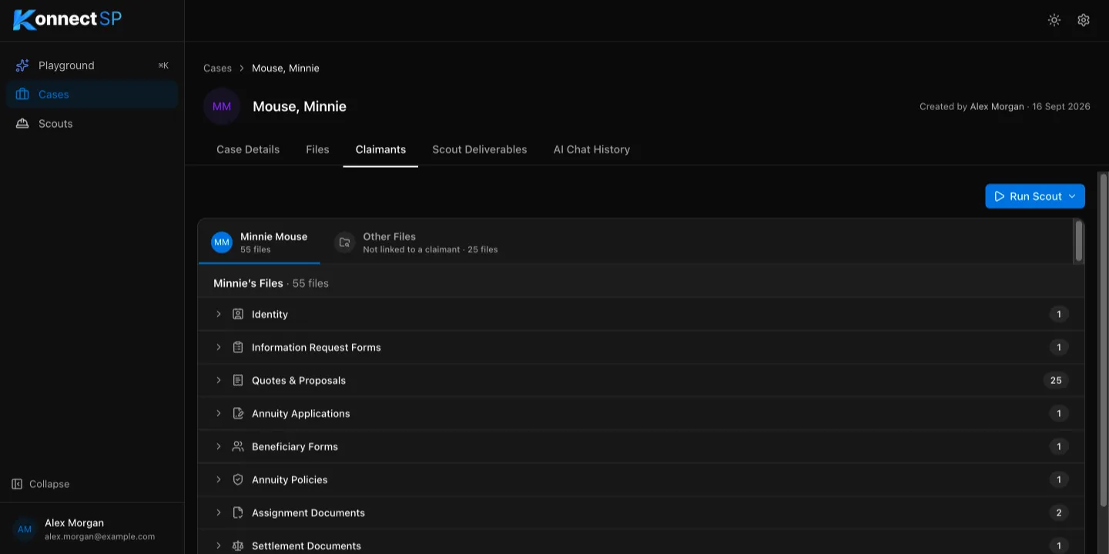Screen dimensions: 1109x554
Task: Click the Cases briefcase icon
Action: click(22, 95)
